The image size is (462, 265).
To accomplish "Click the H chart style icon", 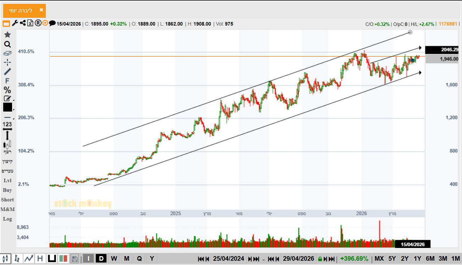I will [x=40, y=258].
